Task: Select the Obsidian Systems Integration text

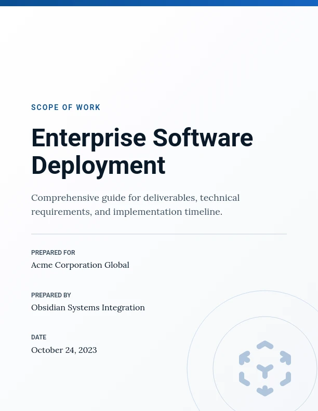Action: click(x=88, y=308)
